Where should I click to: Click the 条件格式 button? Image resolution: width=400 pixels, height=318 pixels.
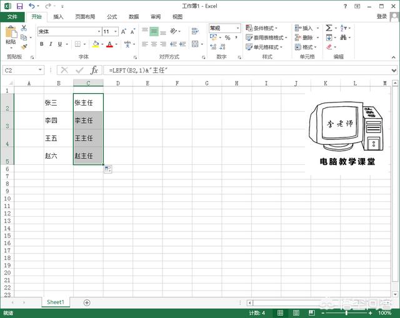[x=264, y=28]
